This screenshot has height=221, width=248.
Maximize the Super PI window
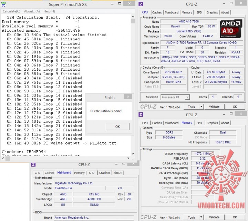[x=120, y=3]
